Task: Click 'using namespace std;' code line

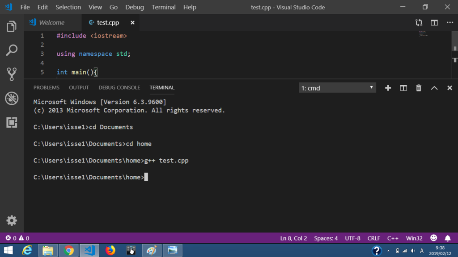Action: point(93,54)
